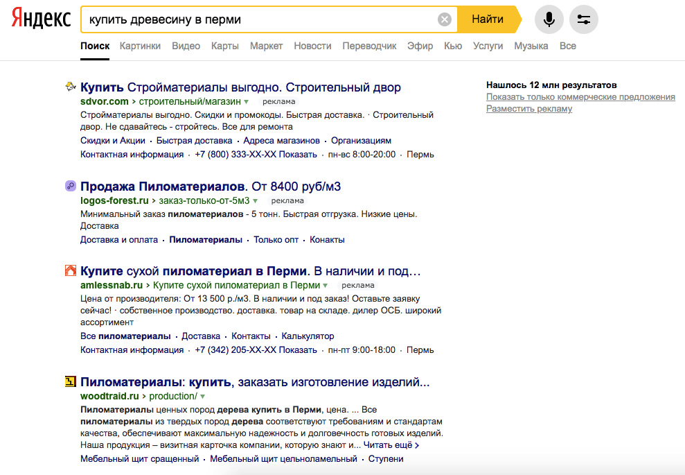This screenshot has height=475, width=685.
Task: Open Мебельный щит цельноламельный sitelink
Action: pyautogui.click(x=283, y=459)
